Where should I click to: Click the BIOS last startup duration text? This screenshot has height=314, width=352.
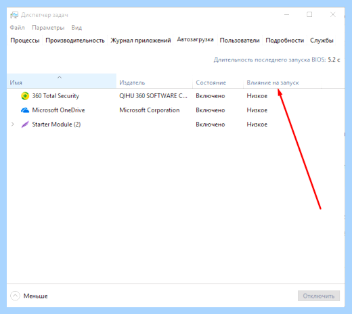pos(277,60)
